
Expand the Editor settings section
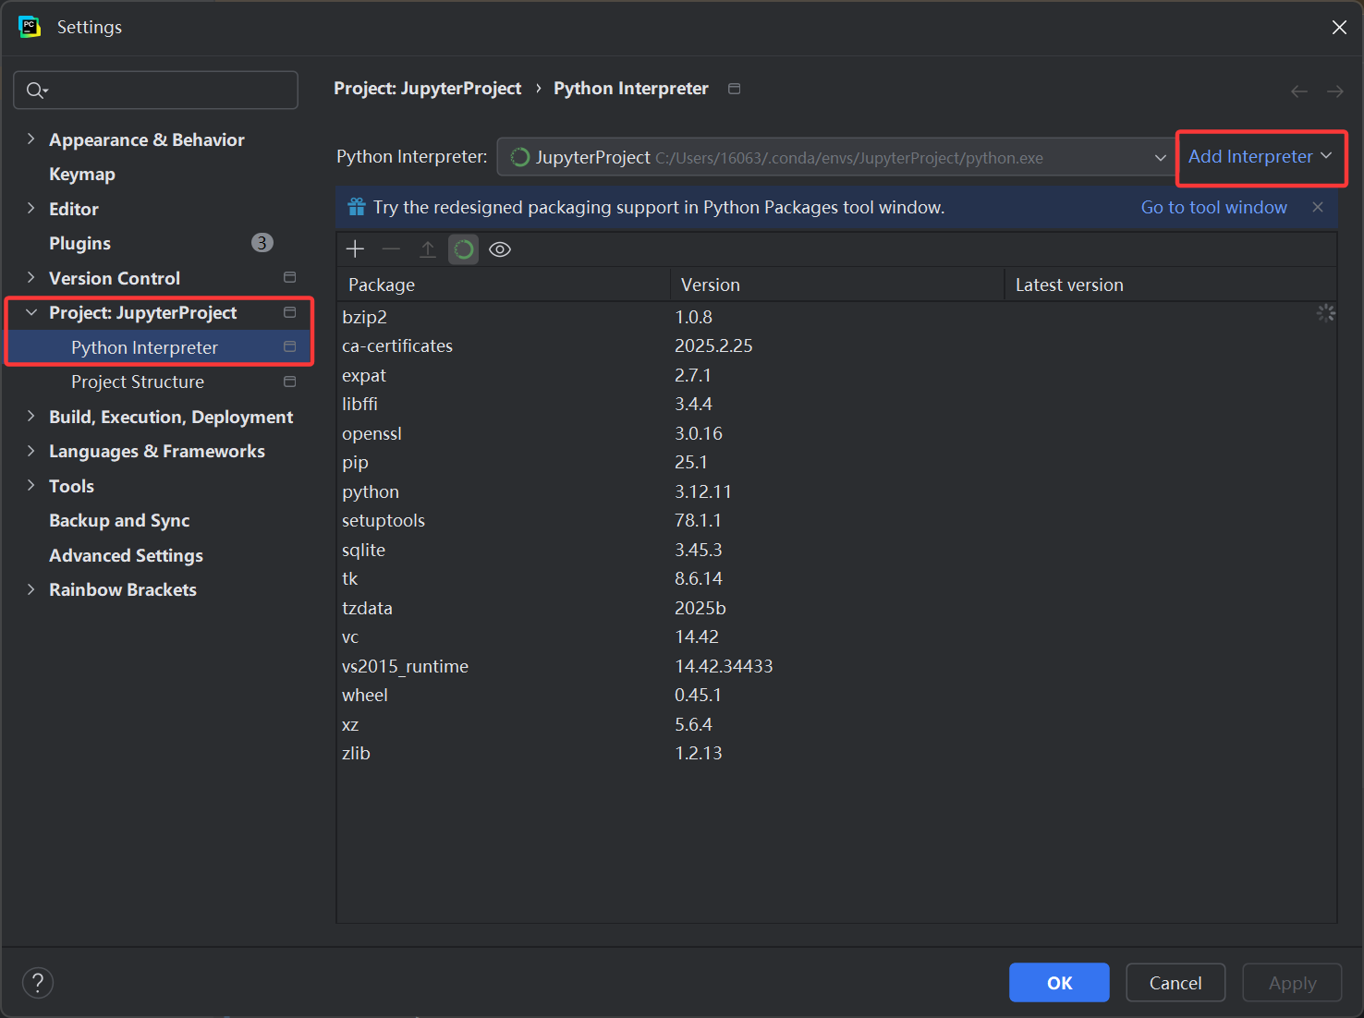30,208
